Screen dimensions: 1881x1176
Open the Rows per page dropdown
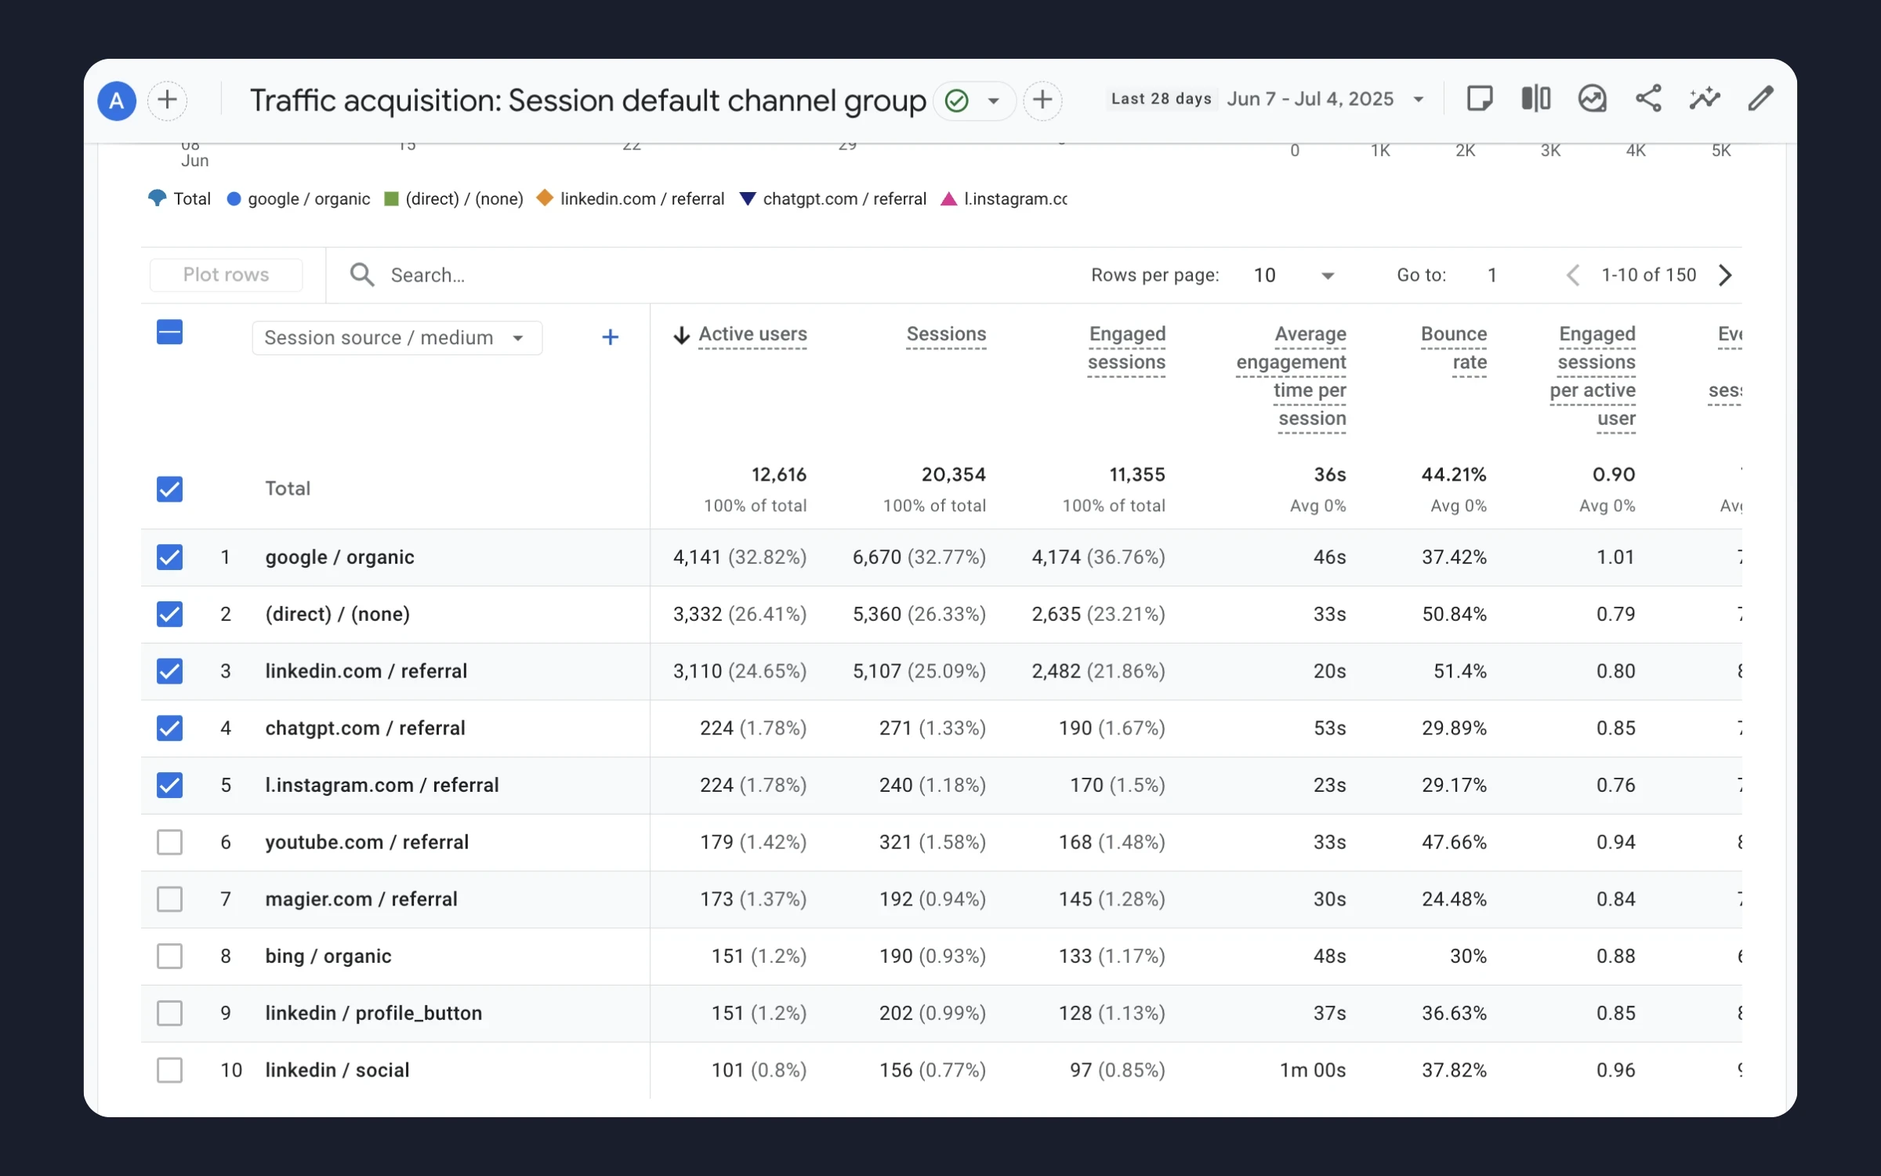click(1293, 275)
